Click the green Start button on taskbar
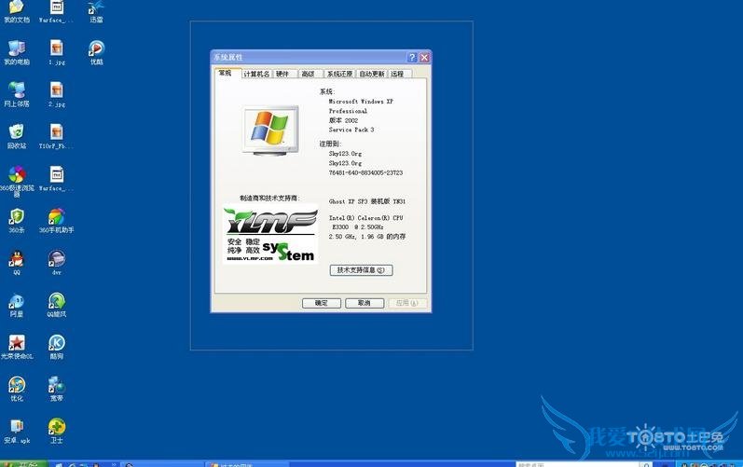 pyautogui.click(x=23, y=463)
